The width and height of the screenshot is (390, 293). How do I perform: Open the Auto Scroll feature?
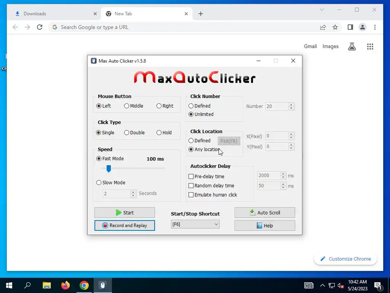[265, 213]
